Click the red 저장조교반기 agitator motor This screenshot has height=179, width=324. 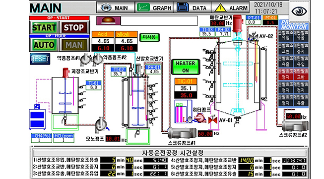(x=65, y=73)
